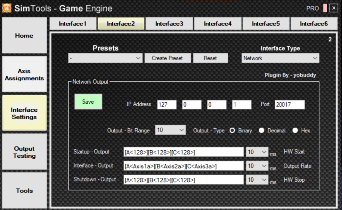Open the Output Testing section
Image resolution: width=342 pixels, height=210 pixels.
(x=24, y=152)
